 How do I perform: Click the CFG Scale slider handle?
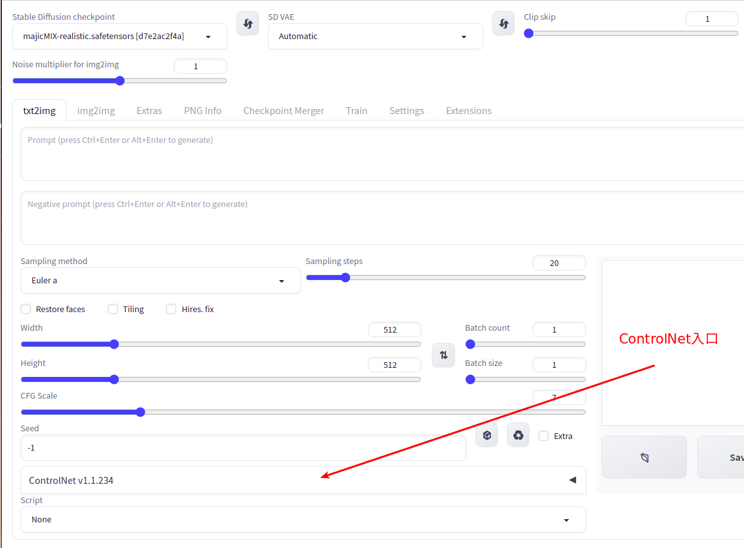(x=140, y=412)
